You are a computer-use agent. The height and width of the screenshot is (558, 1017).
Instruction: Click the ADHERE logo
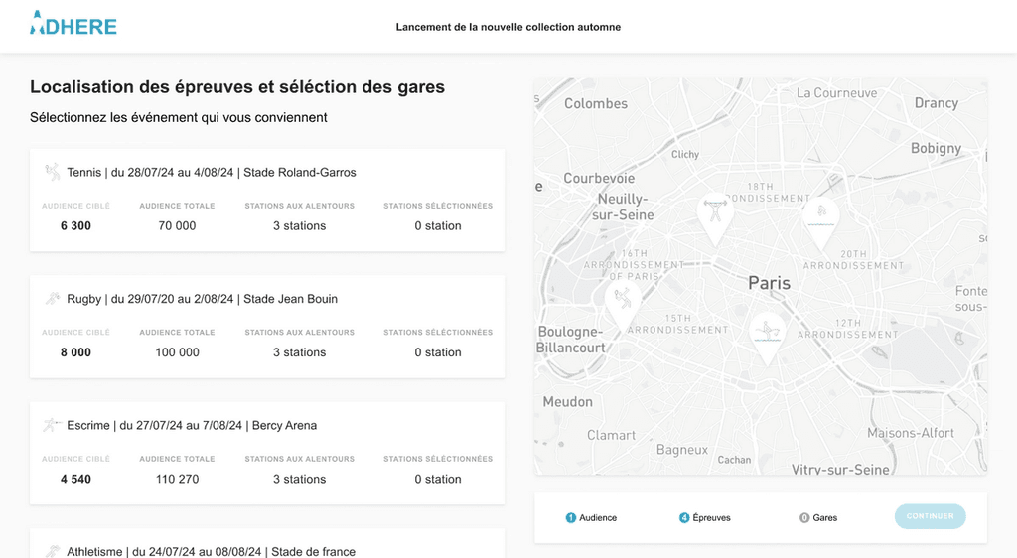[73, 25]
